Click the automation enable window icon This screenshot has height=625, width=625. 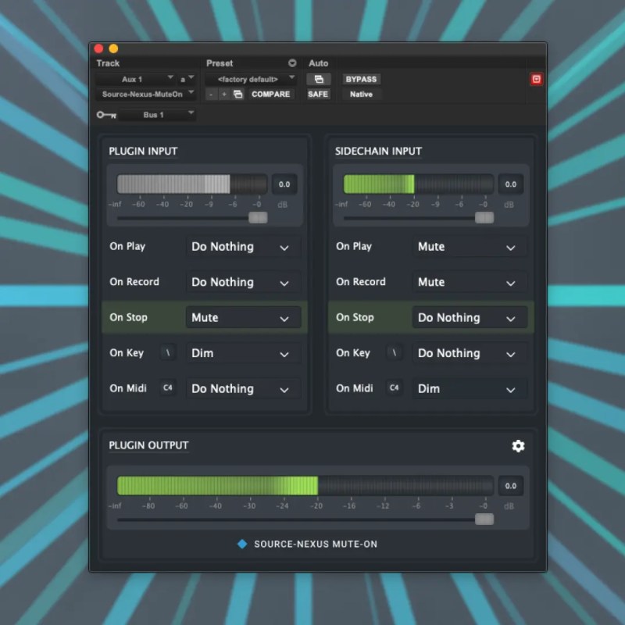pos(319,79)
